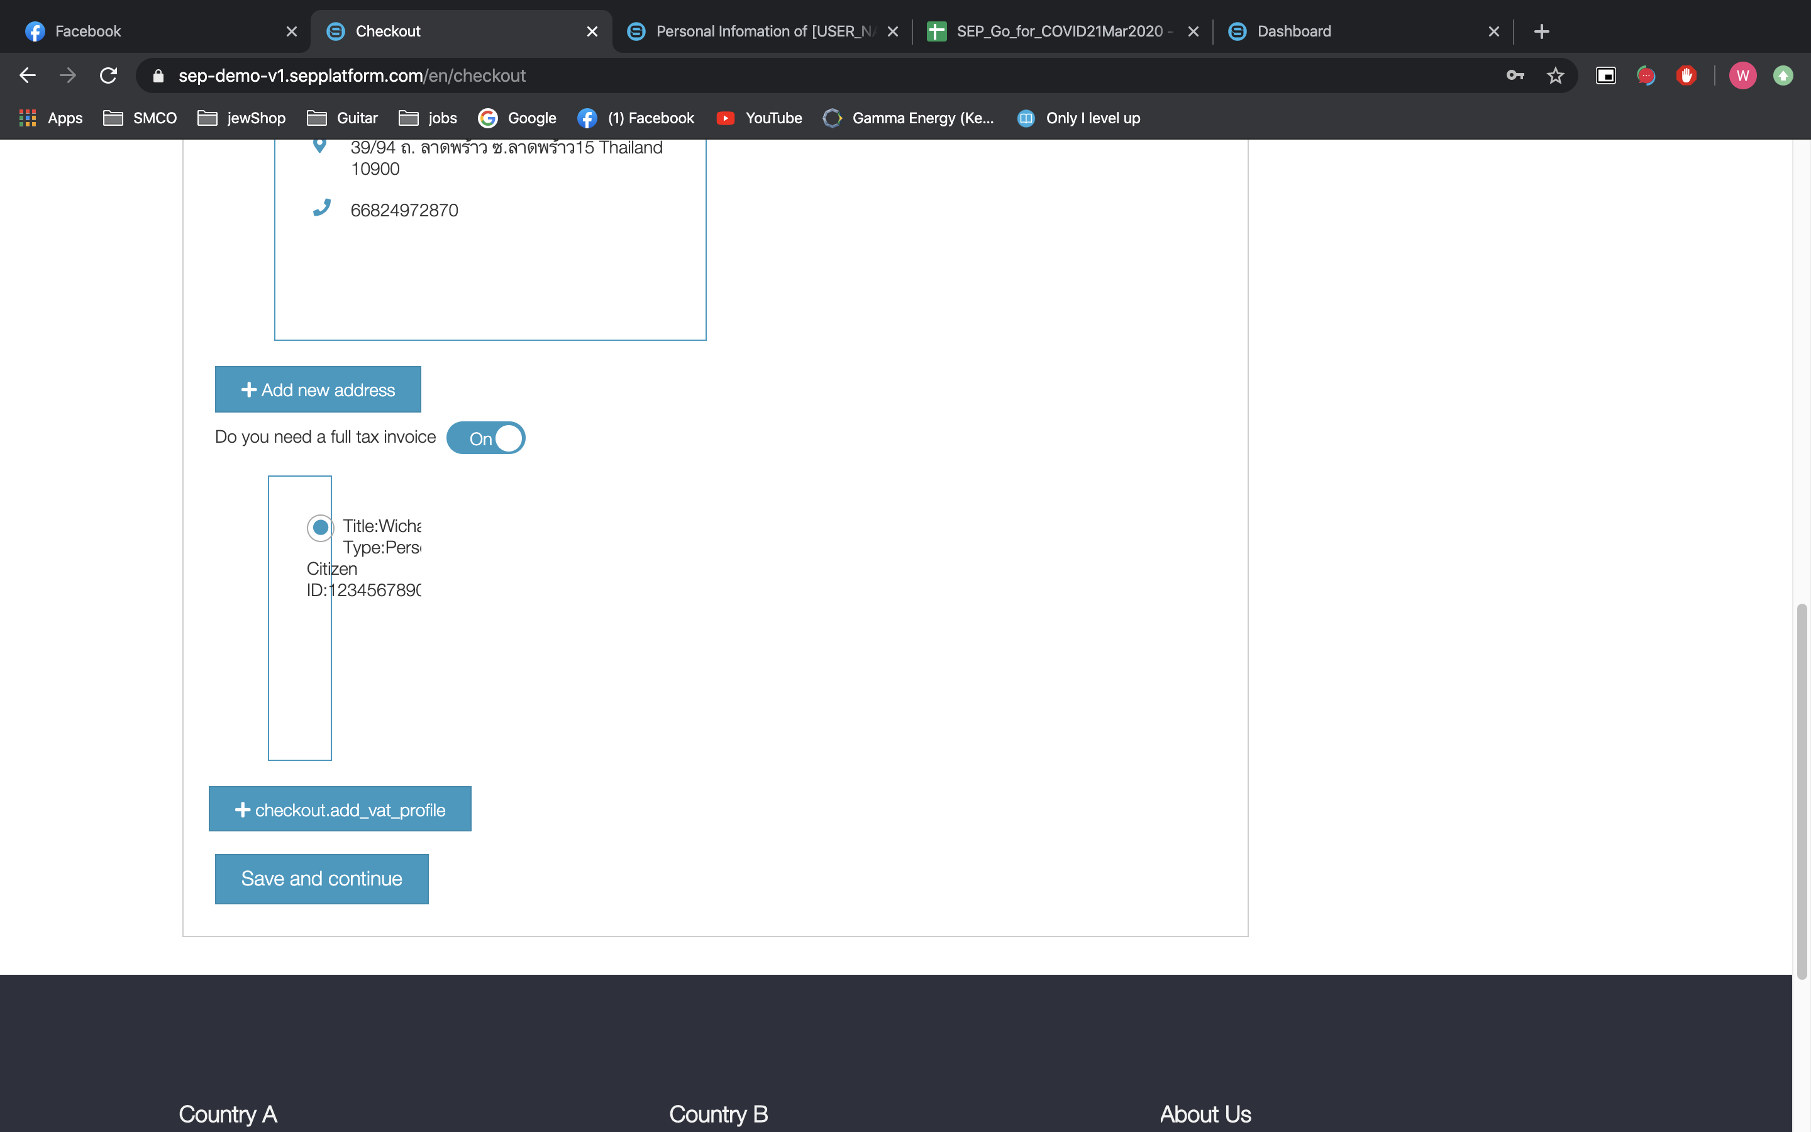1811x1132 pixels.
Task: Bookmark this page with star
Action: (x=1556, y=75)
